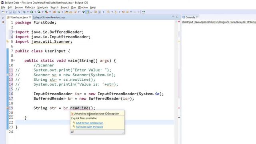Viewport: 256px width, 144px height.
Task: Click the Open Task icon
Action: pos(70,12)
